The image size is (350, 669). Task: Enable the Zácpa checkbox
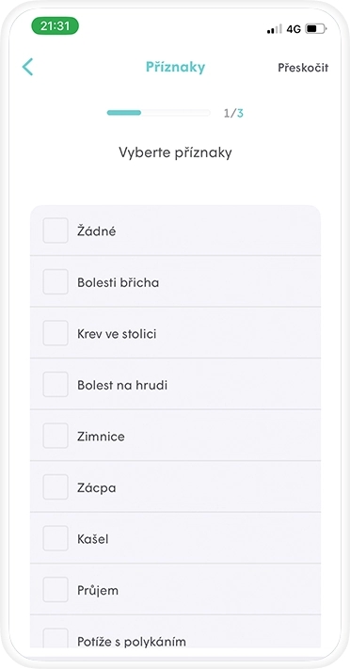pyautogui.click(x=56, y=486)
